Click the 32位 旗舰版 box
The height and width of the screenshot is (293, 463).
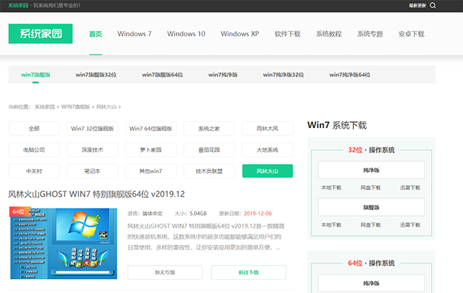pos(371,207)
